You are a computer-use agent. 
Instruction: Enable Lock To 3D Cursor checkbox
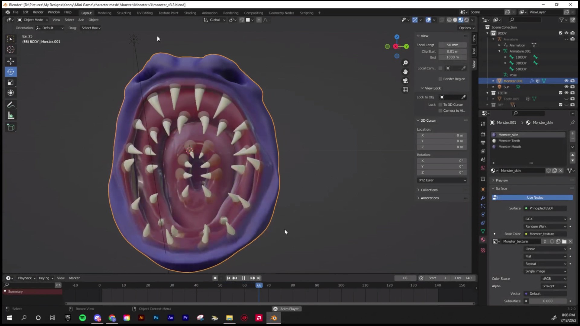coord(440,105)
